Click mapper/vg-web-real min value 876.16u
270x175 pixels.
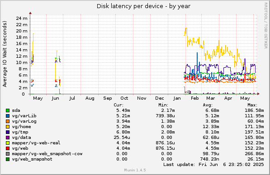(x=166, y=143)
